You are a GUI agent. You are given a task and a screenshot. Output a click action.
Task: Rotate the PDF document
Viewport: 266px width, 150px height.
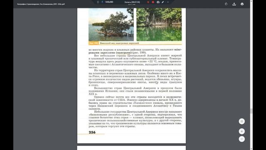(x=226, y=4)
